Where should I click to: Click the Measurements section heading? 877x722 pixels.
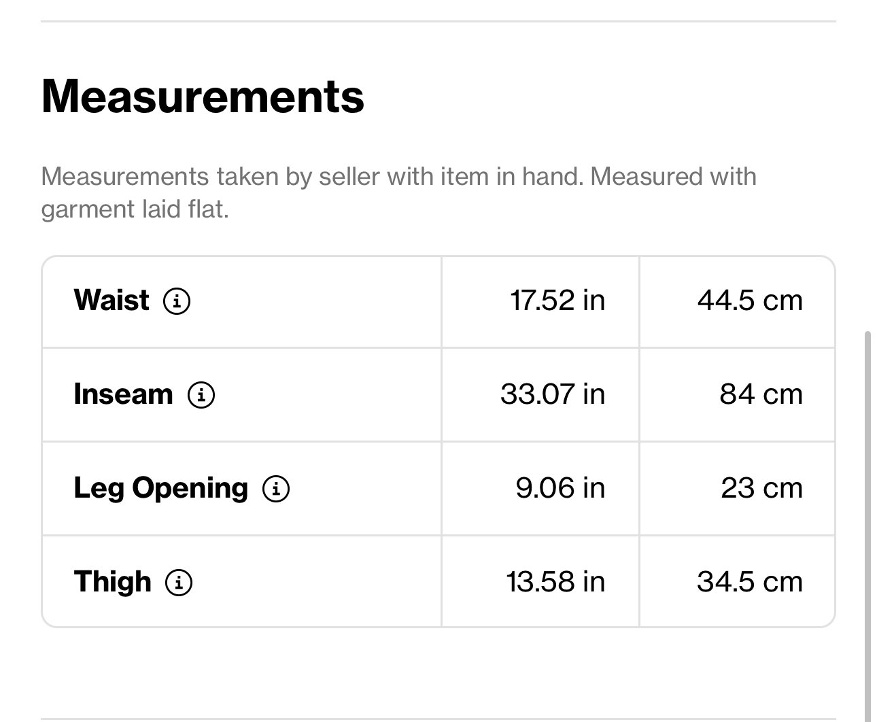203,96
